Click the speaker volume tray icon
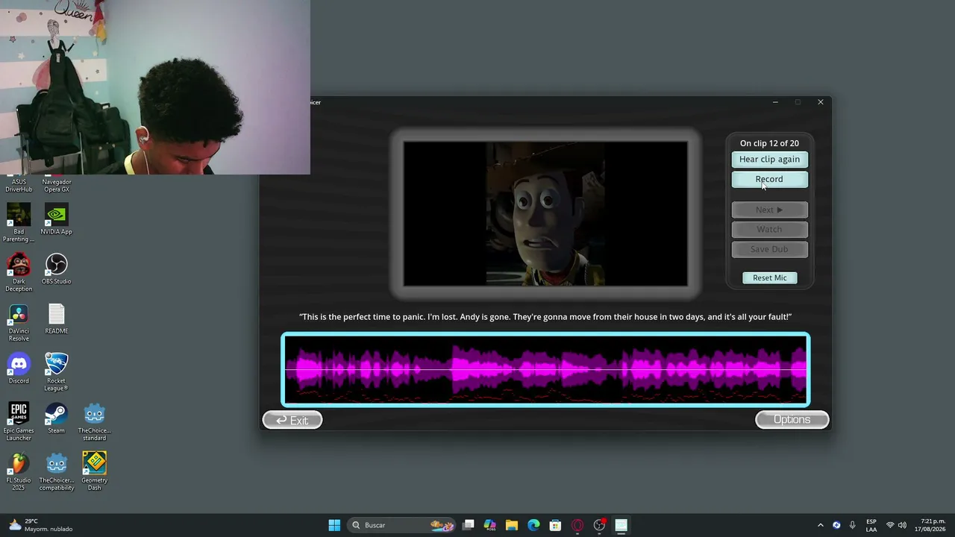Image resolution: width=955 pixels, height=537 pixels. [903, 525]
